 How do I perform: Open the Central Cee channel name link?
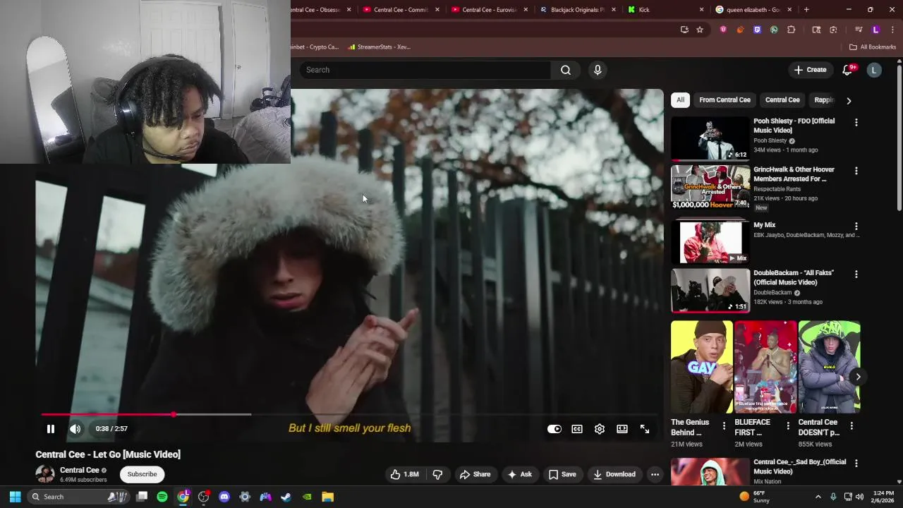(x=79, y=470)
